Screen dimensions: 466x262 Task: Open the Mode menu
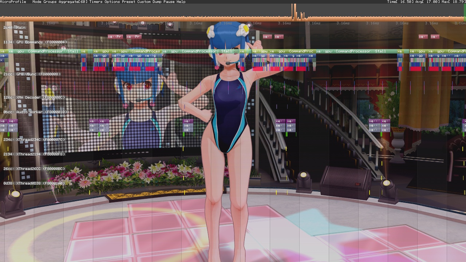[x=37, y=2]
